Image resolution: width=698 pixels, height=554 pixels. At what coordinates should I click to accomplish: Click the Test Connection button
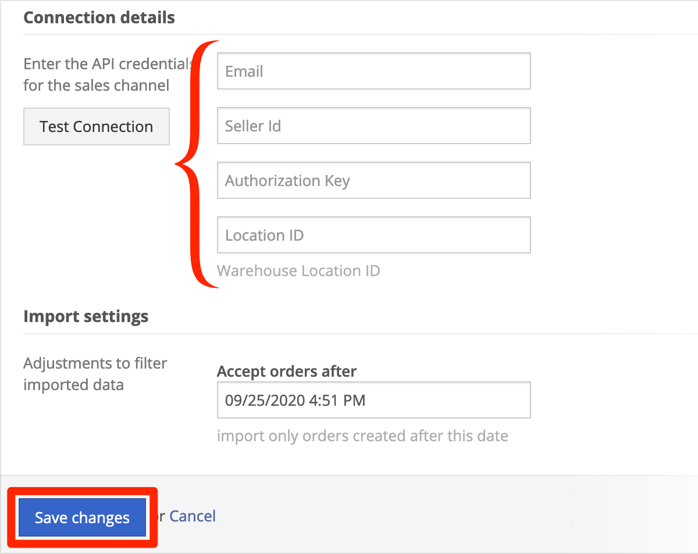[x=97, y=126]
